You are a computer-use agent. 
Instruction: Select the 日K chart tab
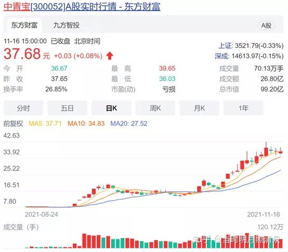tap(111, 108)
